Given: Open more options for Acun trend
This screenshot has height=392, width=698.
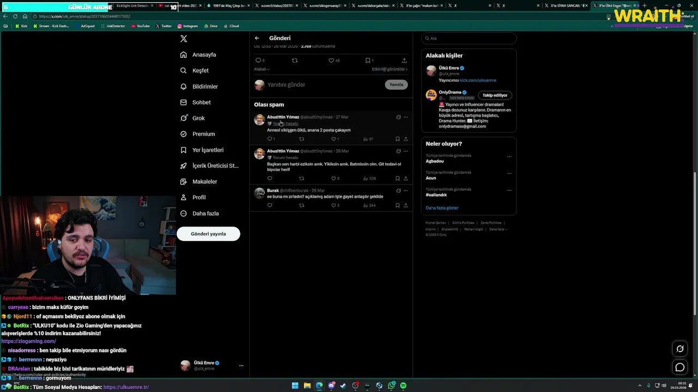Looking at the screenshot, I should click(509, 173).
